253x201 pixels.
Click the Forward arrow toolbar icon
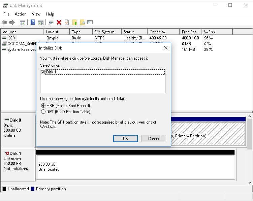[x=12, y=22]
